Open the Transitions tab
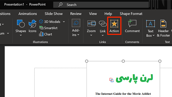This screenshot has height=97, width=172. [5, 14]
